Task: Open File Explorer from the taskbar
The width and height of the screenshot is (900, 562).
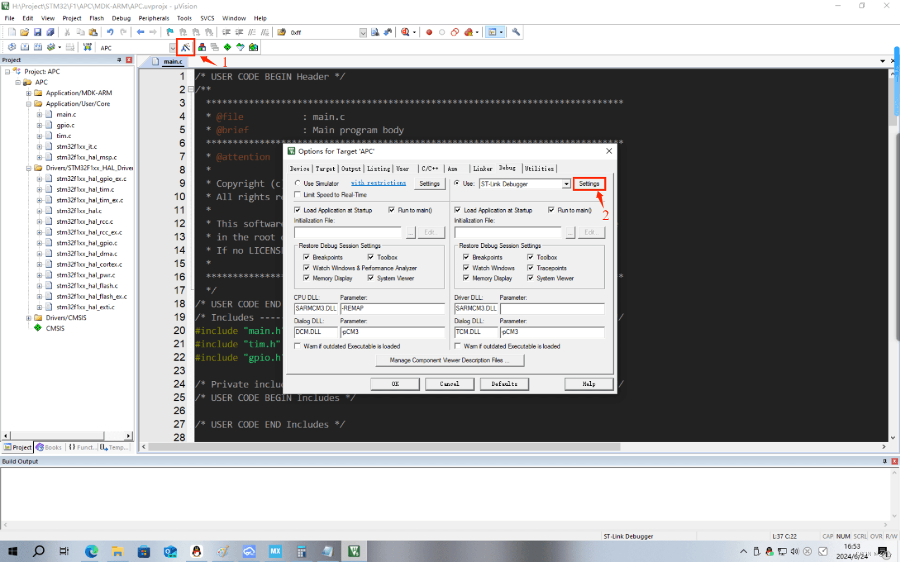Action: [117, 551]
